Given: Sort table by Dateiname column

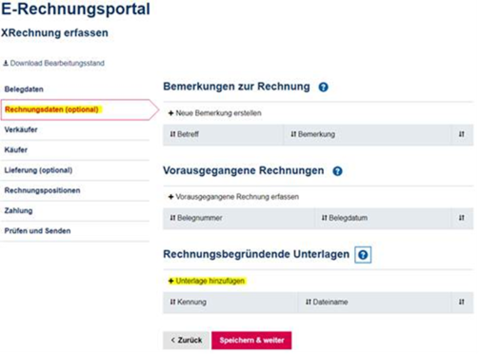Looking at the screenshot, I should (x=327, y=302).
